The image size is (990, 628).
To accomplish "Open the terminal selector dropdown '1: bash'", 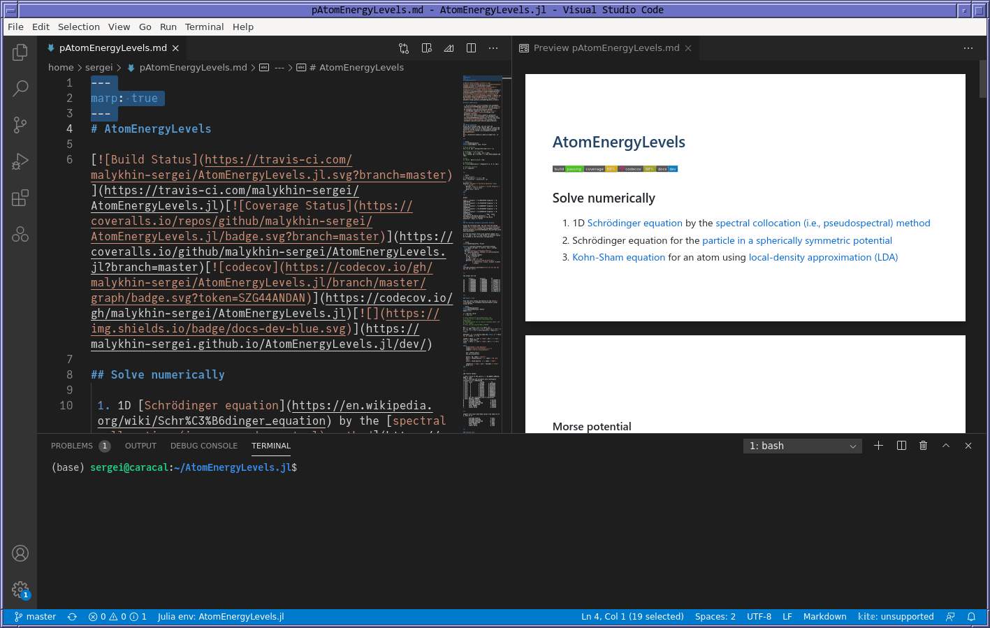I will [803, 446].
